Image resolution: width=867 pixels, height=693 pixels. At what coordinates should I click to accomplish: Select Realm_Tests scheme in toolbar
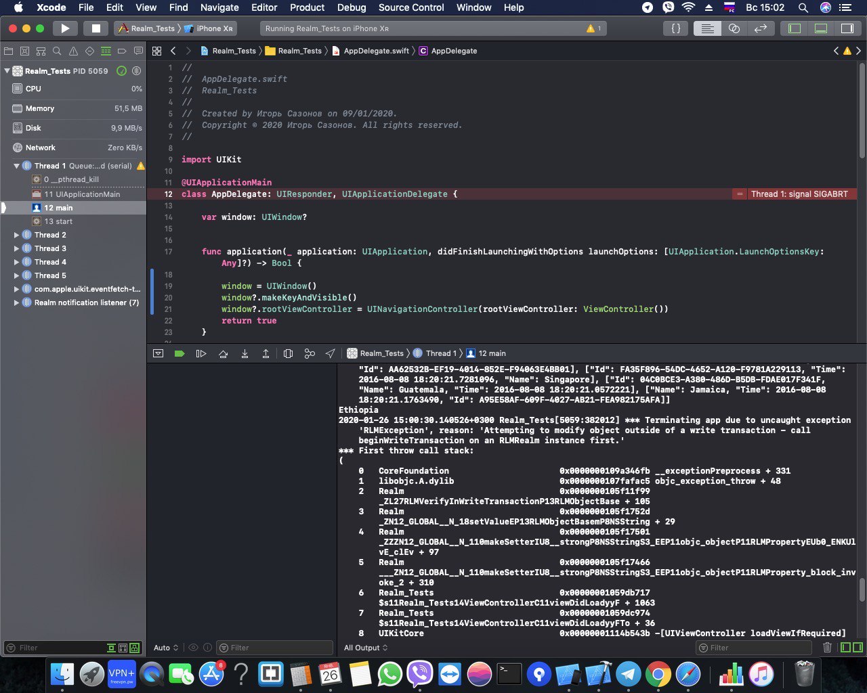tap(146, 28)
